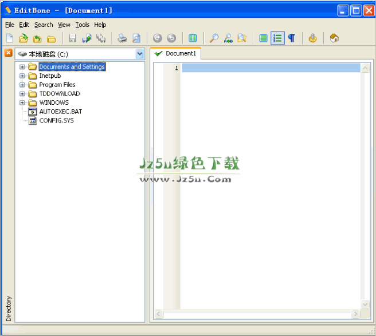Click line number 1 in gutter
The image size is (376, 336).
(x=177, y=68)
